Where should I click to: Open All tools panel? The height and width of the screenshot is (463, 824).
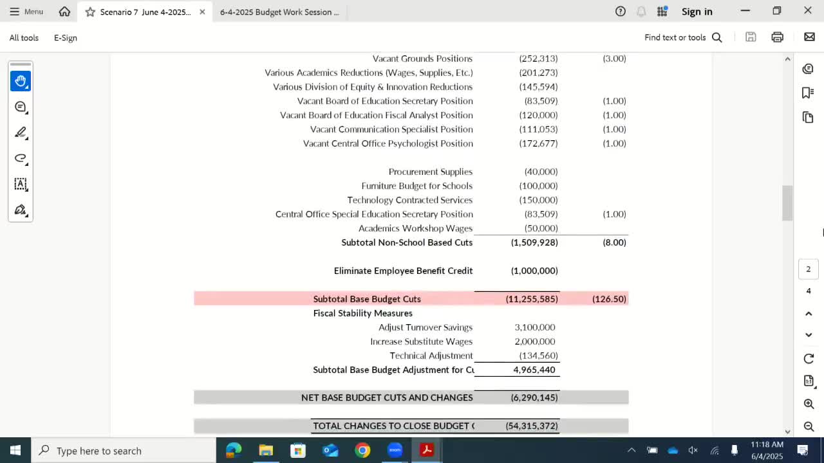(x=24, y=37)
